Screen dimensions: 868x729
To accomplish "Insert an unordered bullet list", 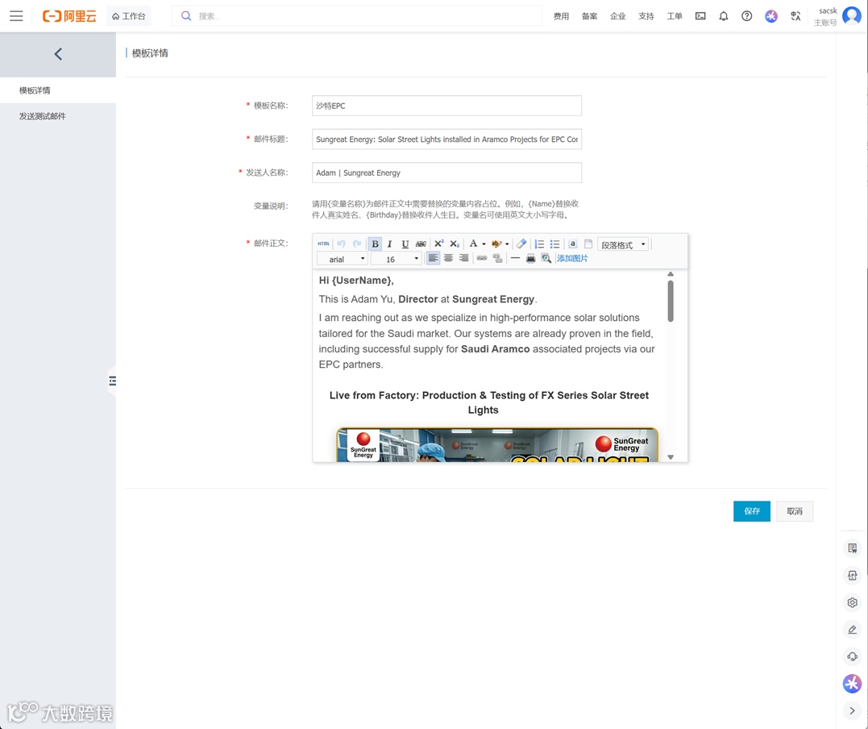I will point(554,244).
